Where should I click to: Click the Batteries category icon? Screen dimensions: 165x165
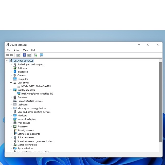point(15,68)
